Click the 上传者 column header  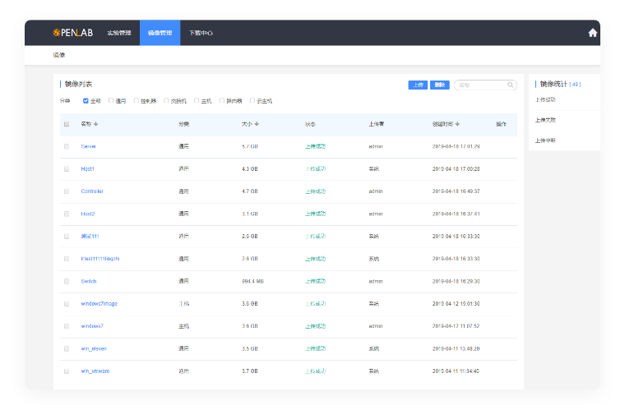click(377, 124)
